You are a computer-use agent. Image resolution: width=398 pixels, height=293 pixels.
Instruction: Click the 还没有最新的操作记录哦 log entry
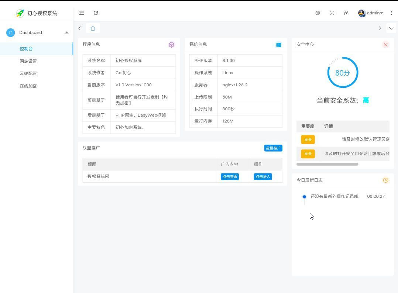[334, 196]
